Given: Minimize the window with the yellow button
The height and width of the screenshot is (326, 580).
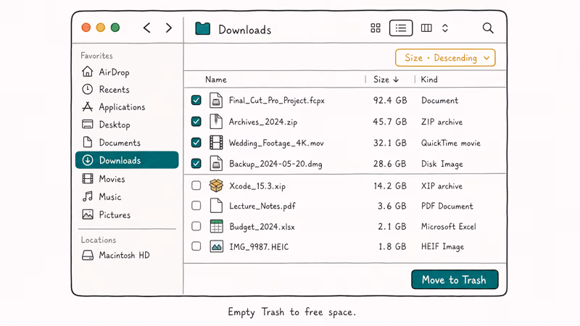Looking at the screenshot, I should (101, 28).
